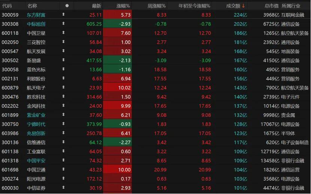Click the marker icon beside 中国卫星
The height and width of the screenshot is (194, 311).
pyautogui.click(x=63, y=33)
